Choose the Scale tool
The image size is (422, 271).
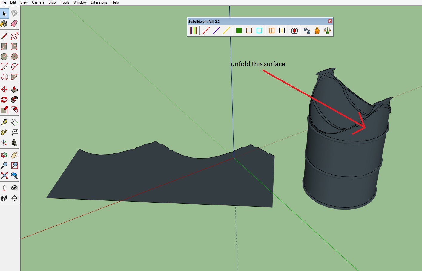(x=4, y=110)
